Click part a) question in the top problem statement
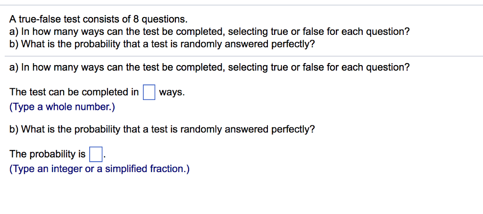 pyautogui.click(x=209, y=32)
